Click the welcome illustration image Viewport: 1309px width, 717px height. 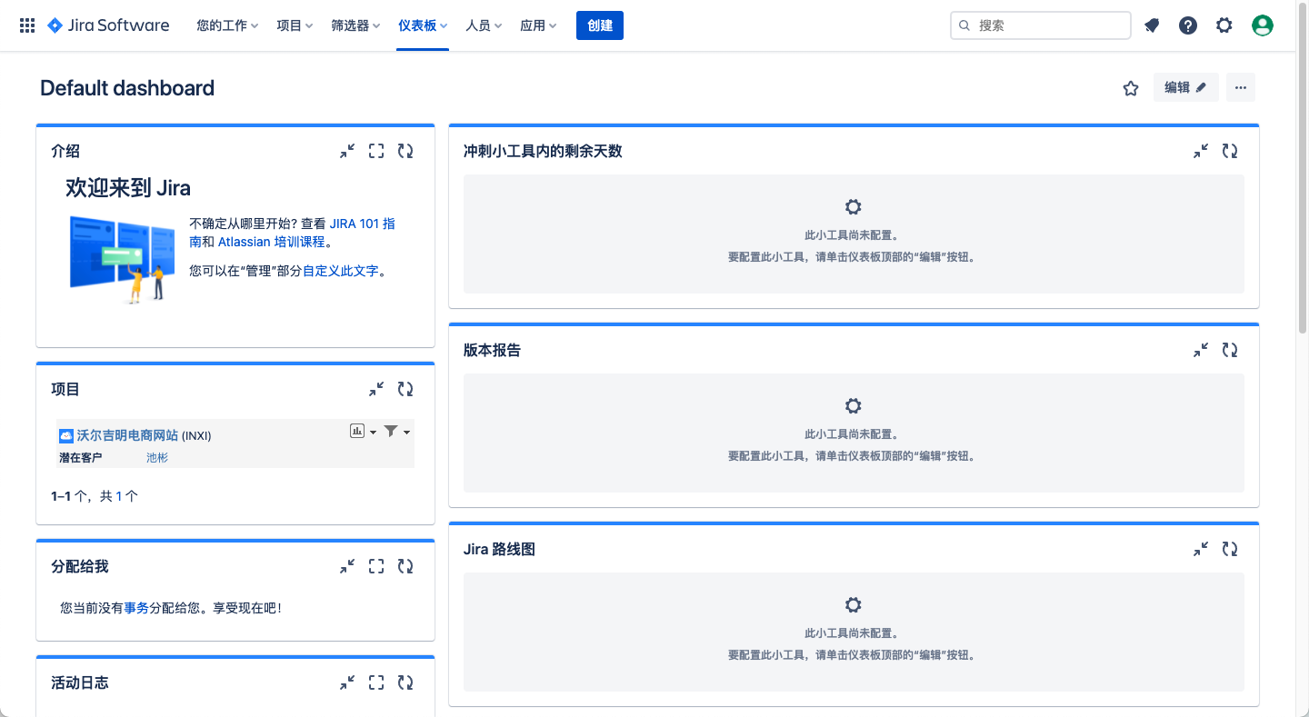[122, 259]
